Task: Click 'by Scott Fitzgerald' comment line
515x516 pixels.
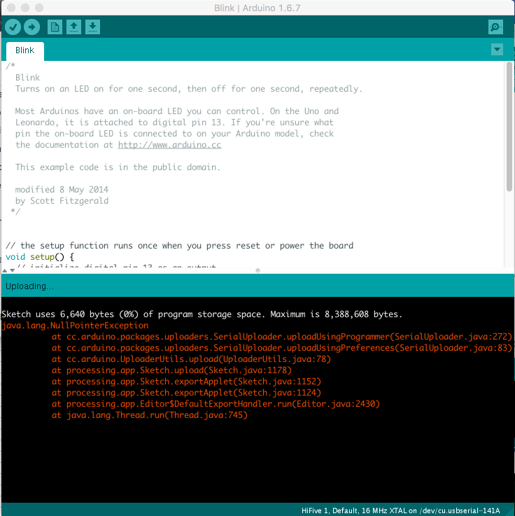Action: (62, 201)
